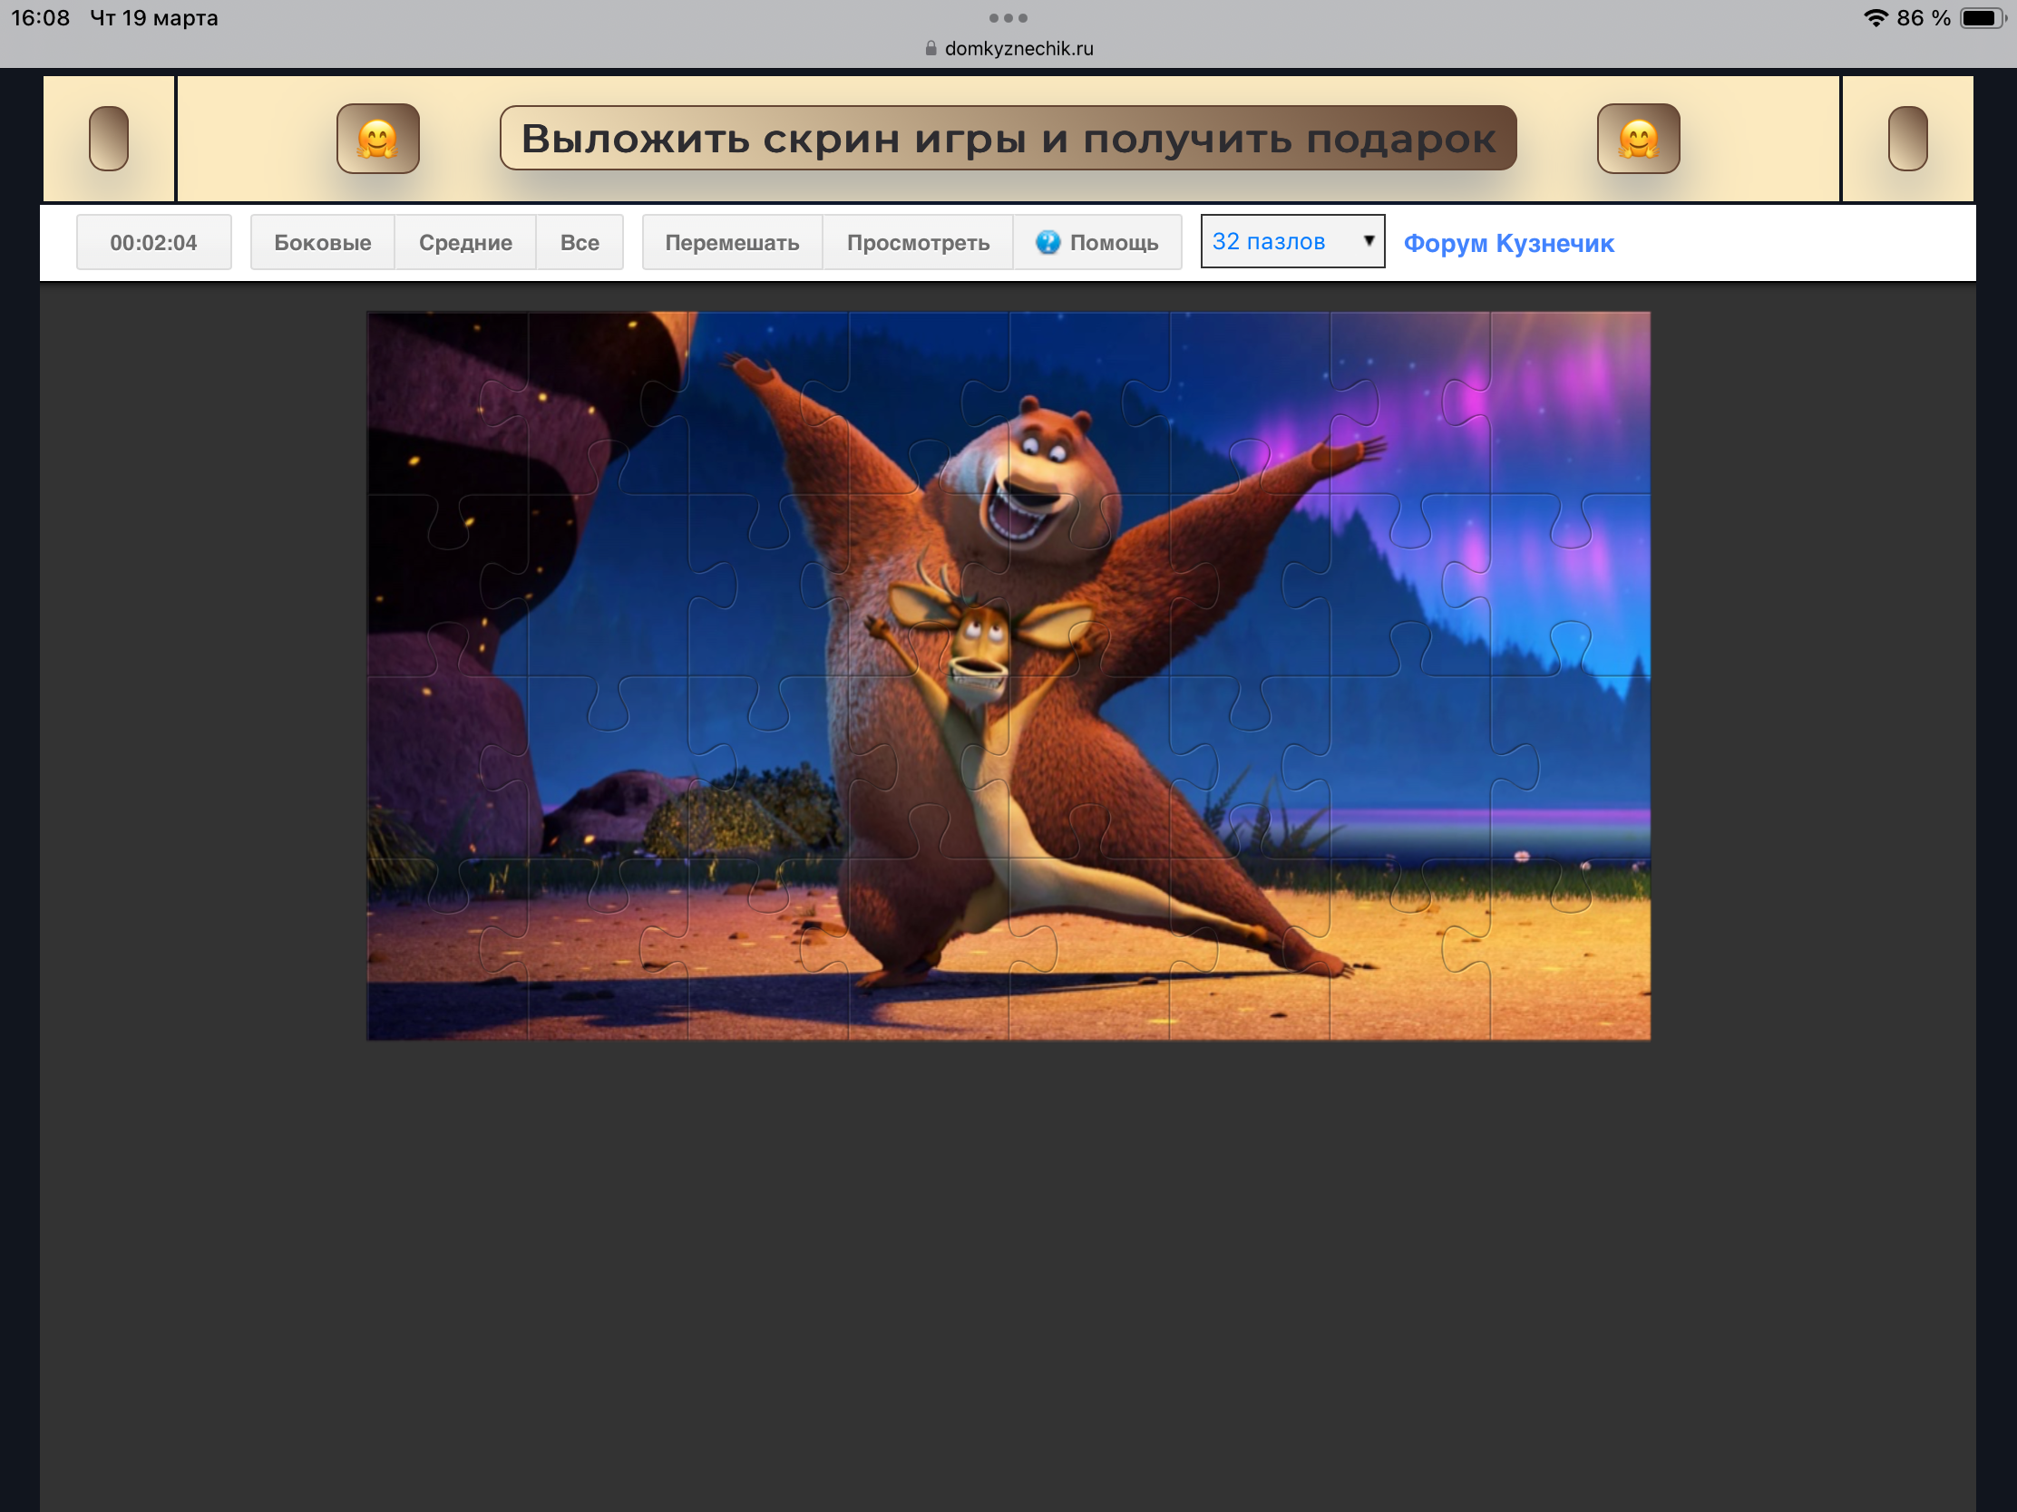
Task: Show only Боковые edge pieces
Action: click(322, 242)
